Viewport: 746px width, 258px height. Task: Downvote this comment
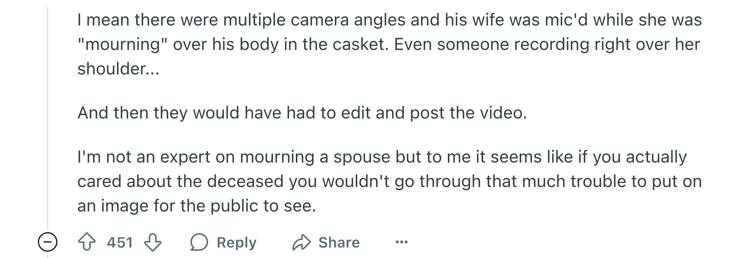(153, 242)
